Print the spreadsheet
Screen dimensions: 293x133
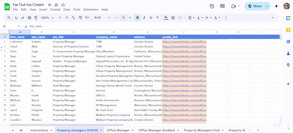[29, 18]
